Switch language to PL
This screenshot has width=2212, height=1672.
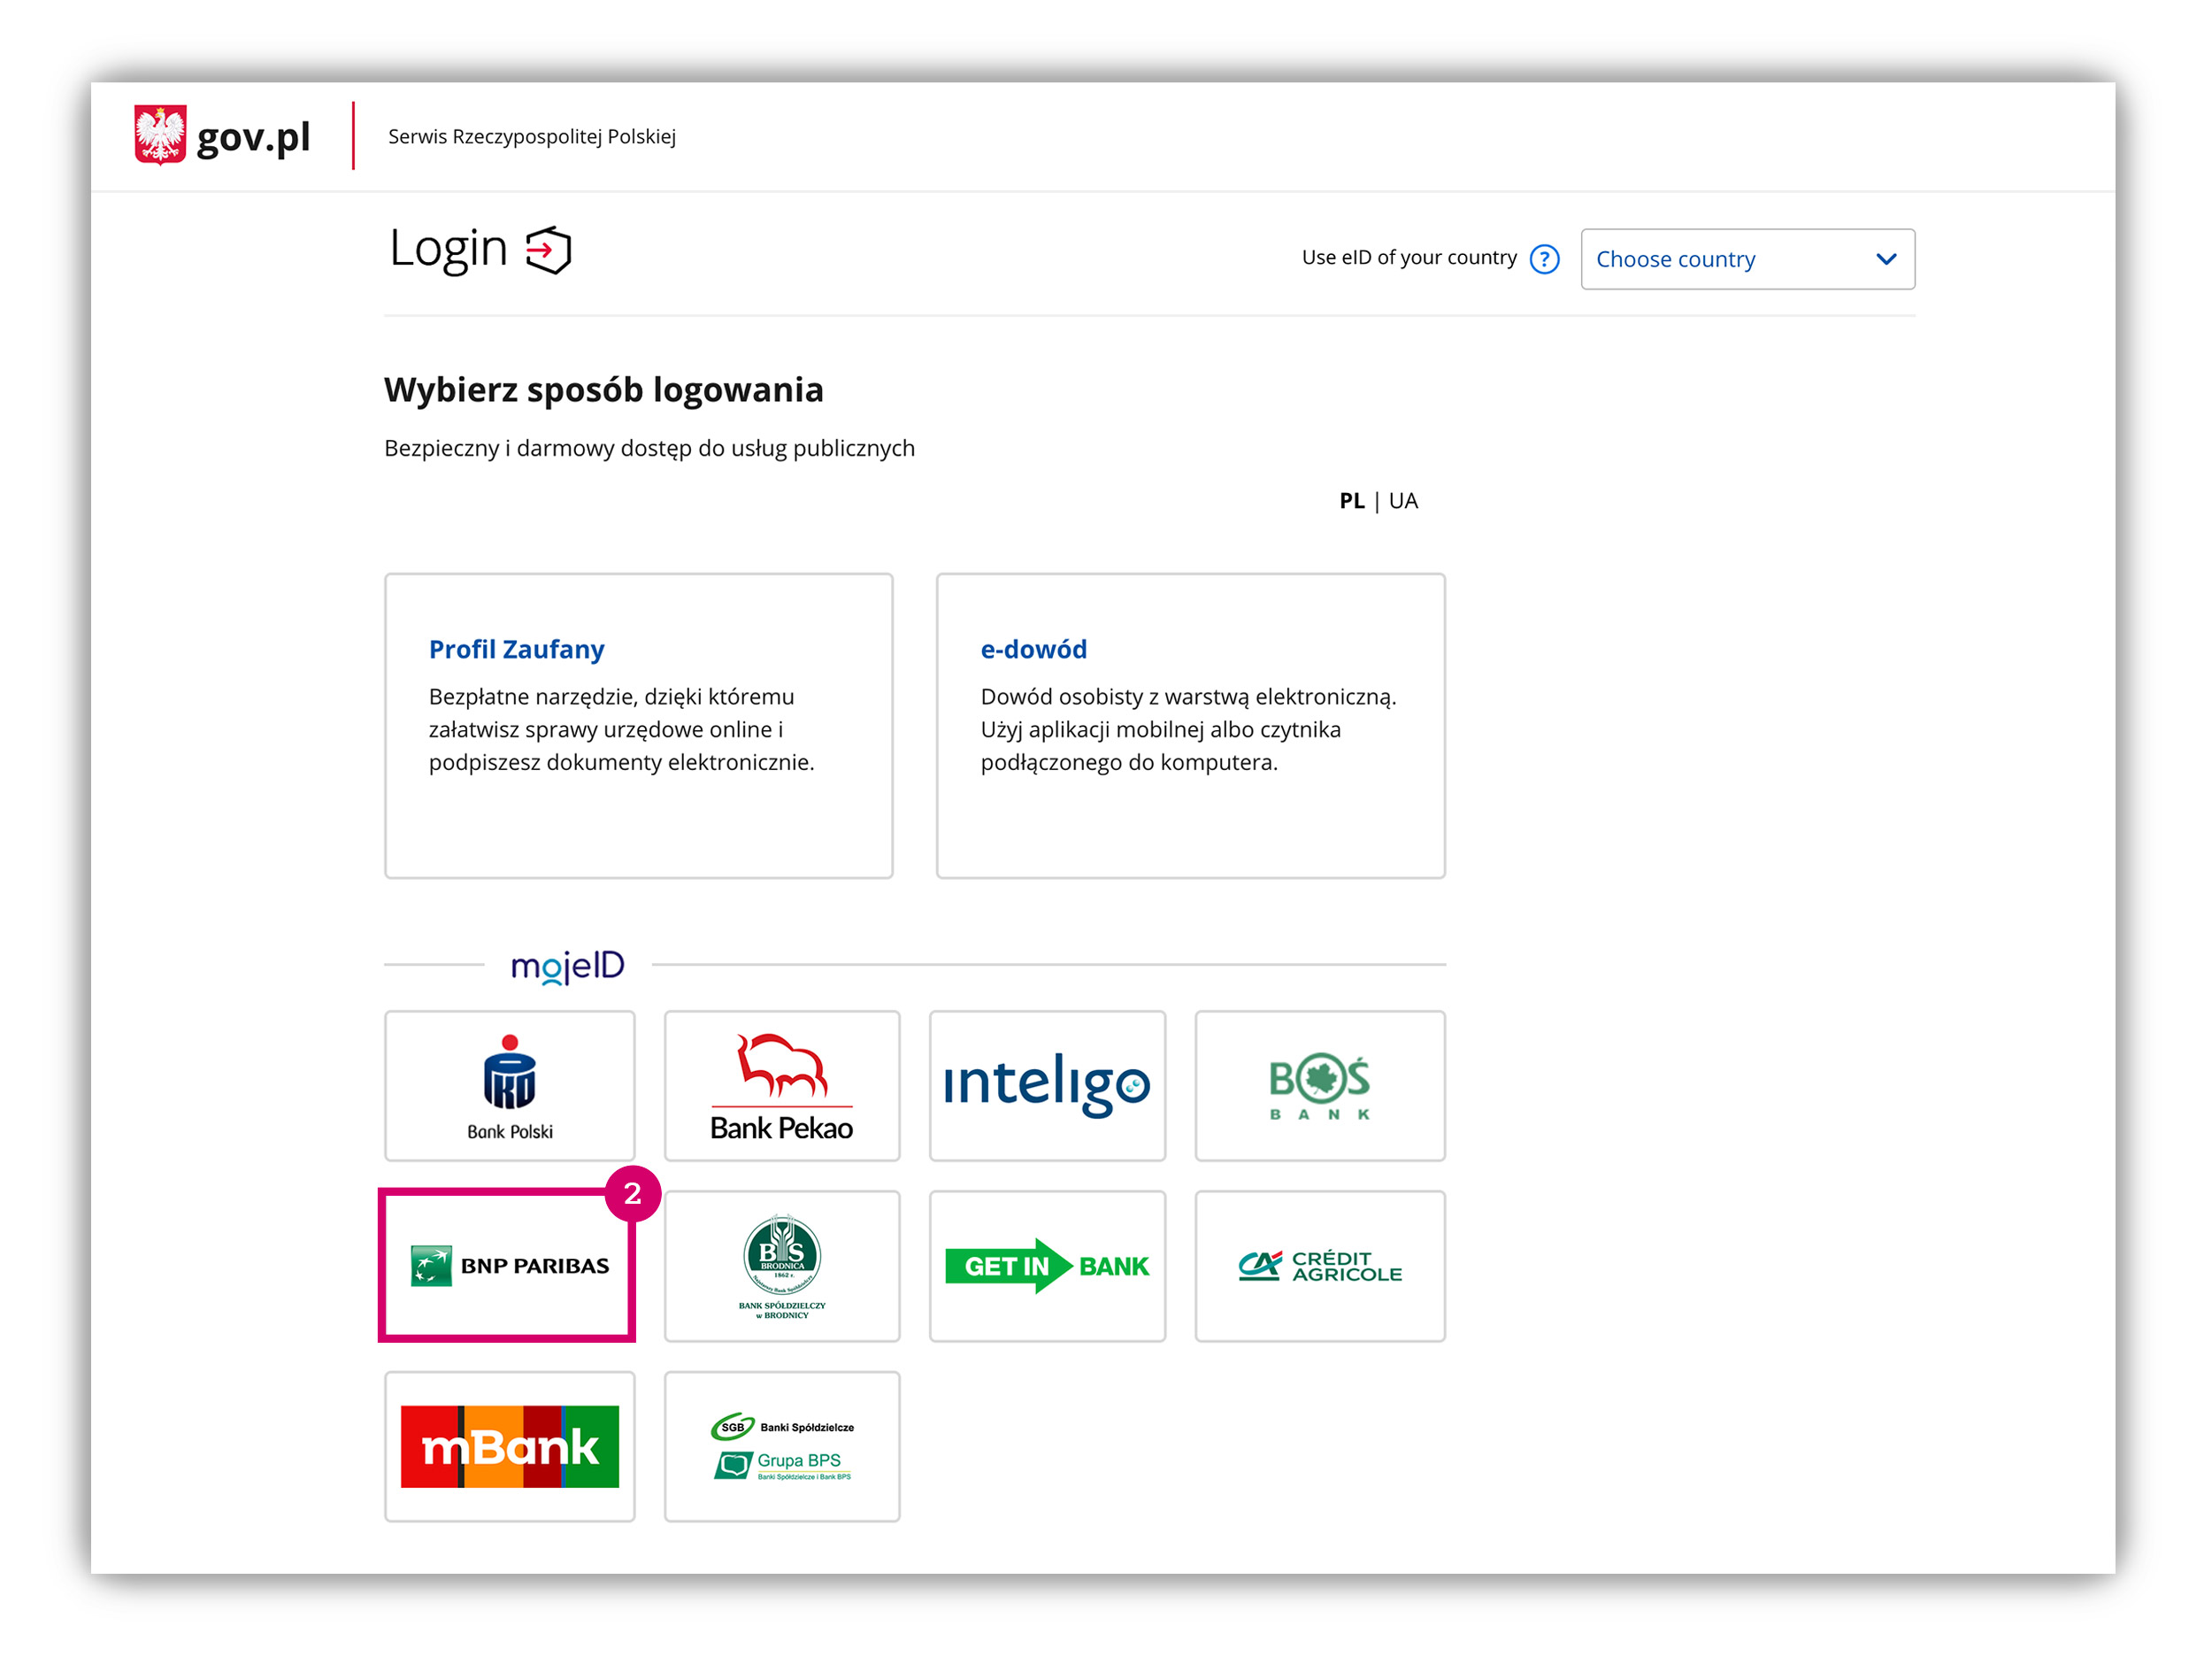(1351, 500)
